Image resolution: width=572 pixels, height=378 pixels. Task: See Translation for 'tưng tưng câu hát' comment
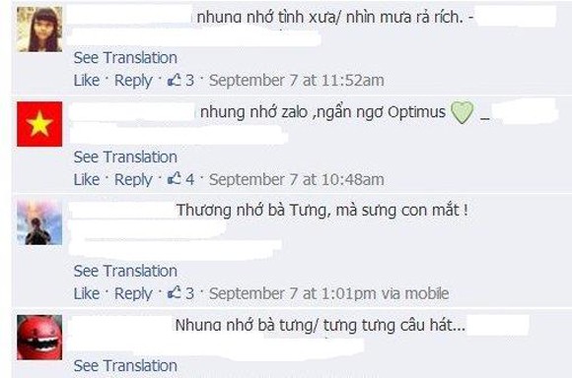(125, 365)
